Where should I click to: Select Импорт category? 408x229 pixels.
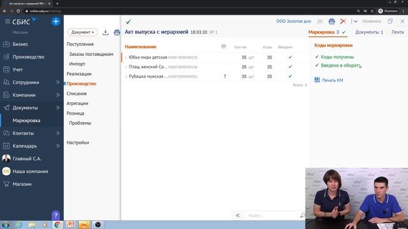pos(77,64)
